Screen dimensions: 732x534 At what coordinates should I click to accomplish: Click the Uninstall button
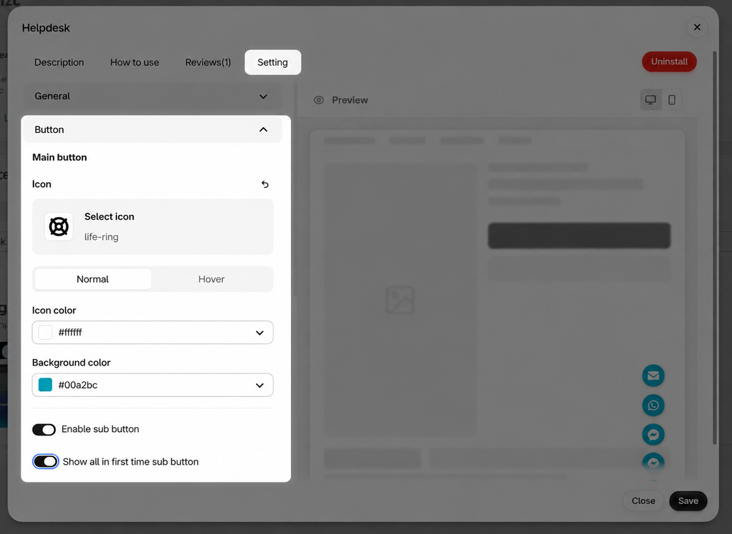coord(669,61)
